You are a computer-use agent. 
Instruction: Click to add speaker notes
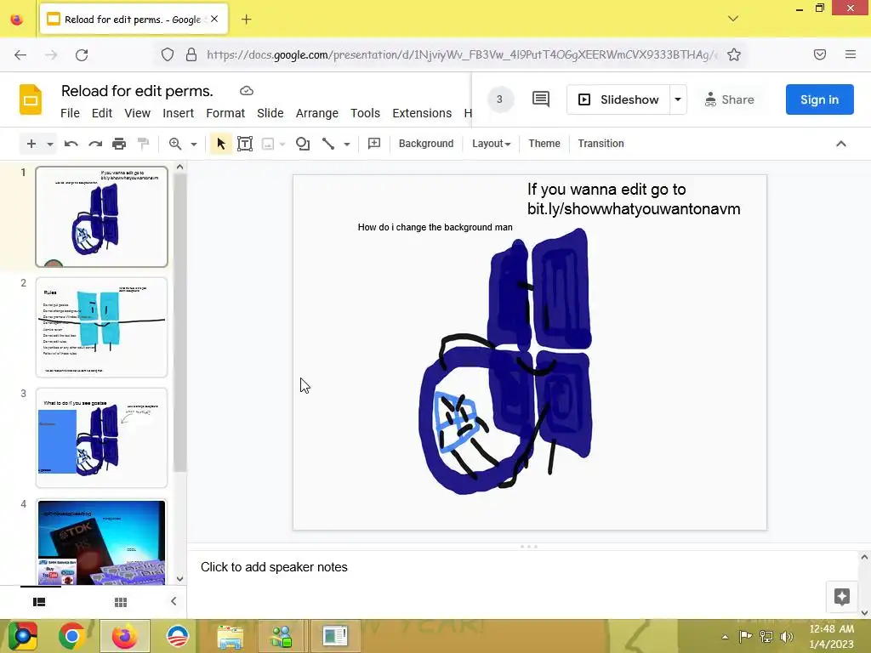click(274, 567)
